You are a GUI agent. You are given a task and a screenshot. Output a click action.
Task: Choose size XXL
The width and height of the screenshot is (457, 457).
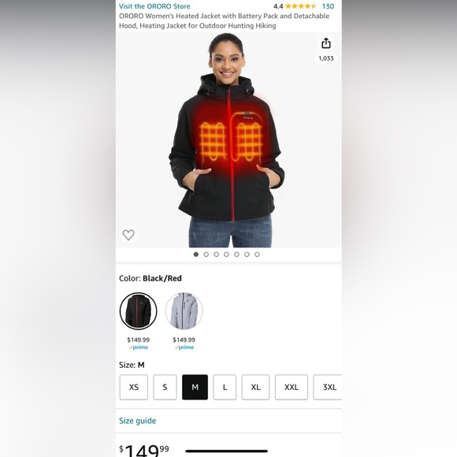click(292, 387)
